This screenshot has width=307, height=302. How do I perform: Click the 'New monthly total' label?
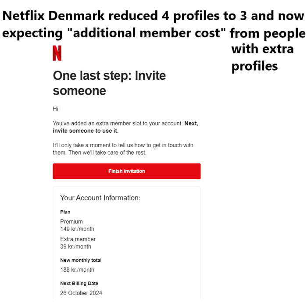tap(81, 260)
